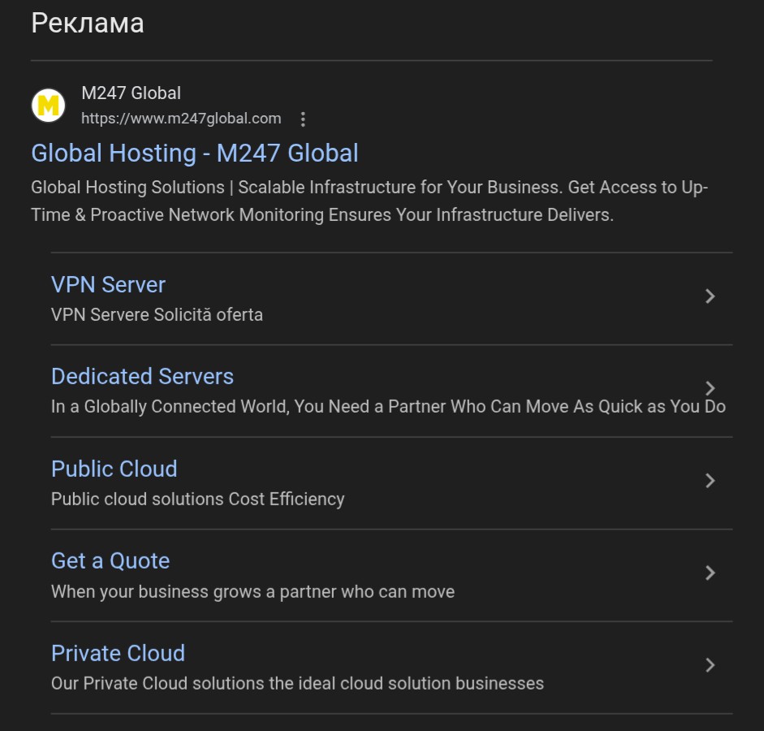This screenshot has height=731, width=764.
Task: Click 'Public cloud solutions Cost Efficiency' text
Action: (x=198, y=499)
